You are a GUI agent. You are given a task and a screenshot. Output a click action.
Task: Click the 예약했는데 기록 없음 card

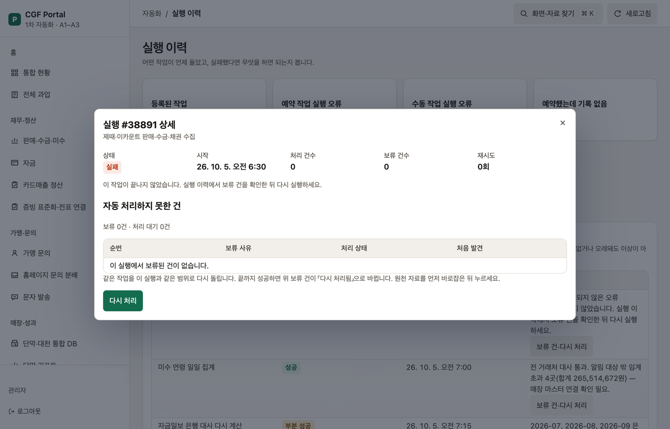(x=595, y=110)
